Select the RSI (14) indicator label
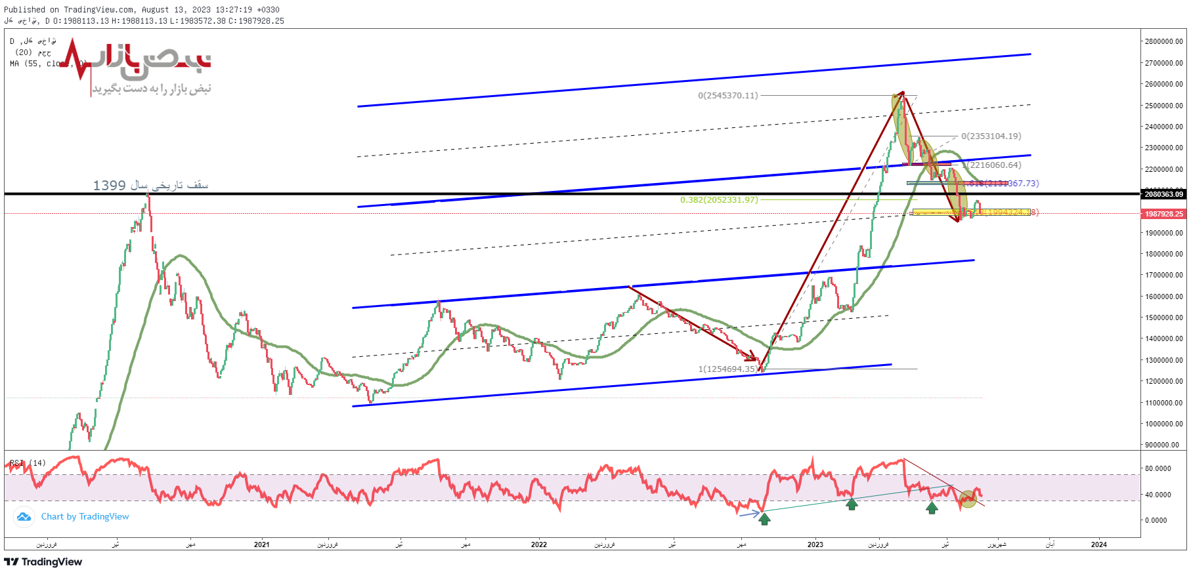Screen dimensions: 1191x574 click(x=28, y=463)
